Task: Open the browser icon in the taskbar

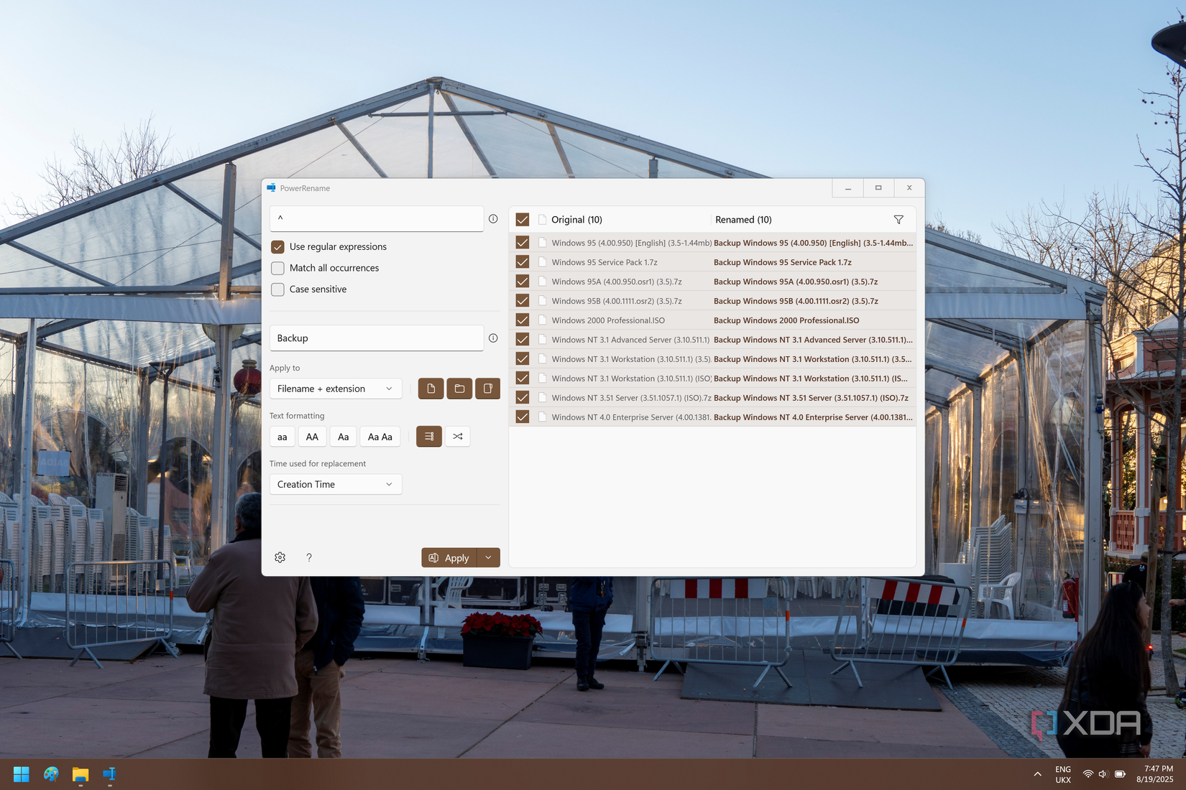Action: click(51, 774)
